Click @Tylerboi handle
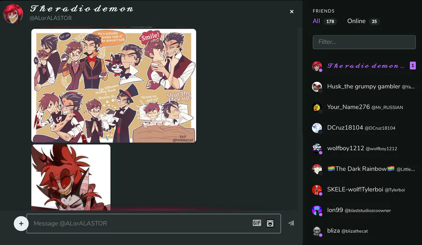The height and width of the screenshot is (245, 422). (394, 190)
